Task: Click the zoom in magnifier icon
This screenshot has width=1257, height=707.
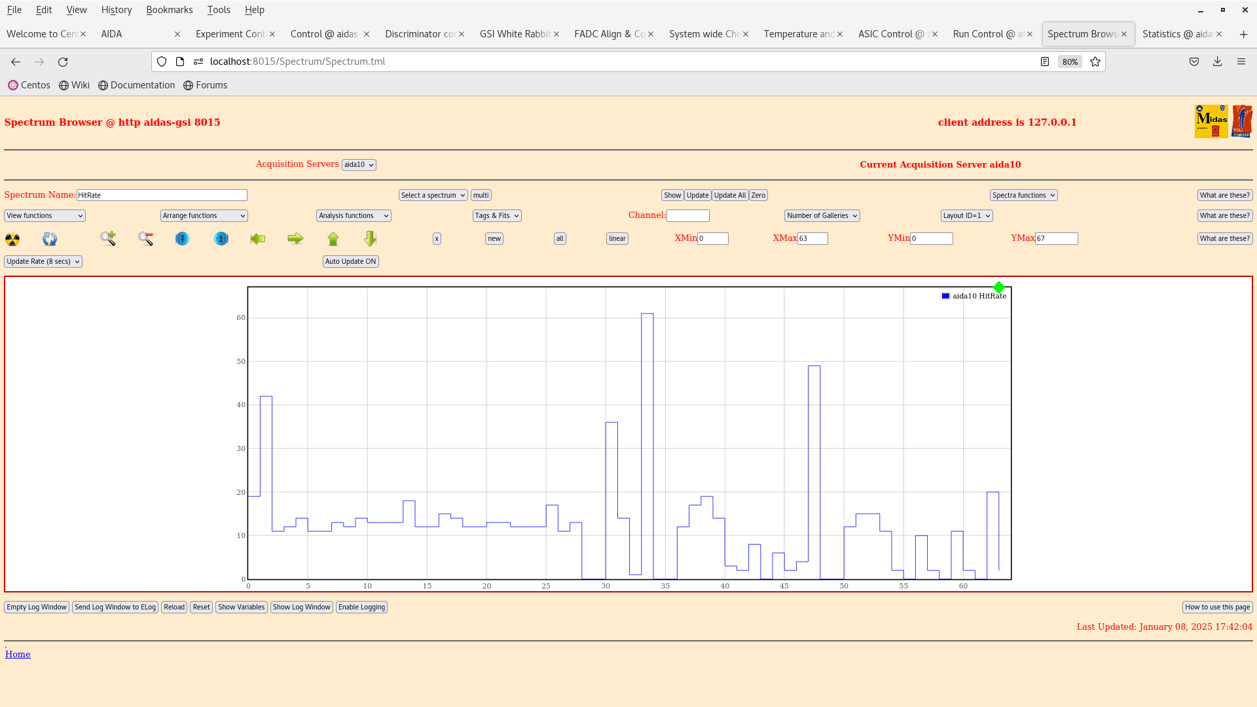Action: coord(108,238)
